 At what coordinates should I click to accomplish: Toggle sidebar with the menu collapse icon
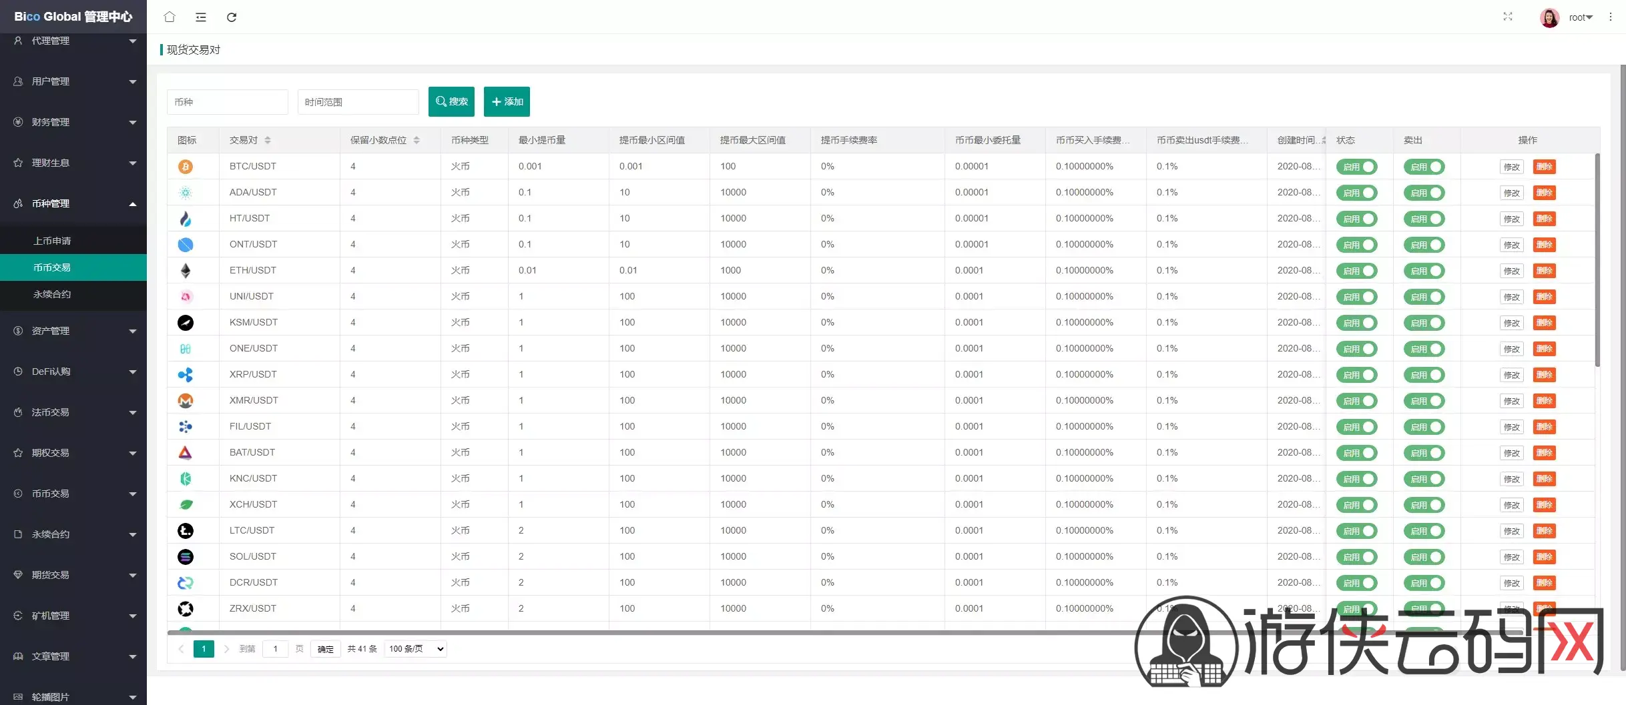pos(200,17)
